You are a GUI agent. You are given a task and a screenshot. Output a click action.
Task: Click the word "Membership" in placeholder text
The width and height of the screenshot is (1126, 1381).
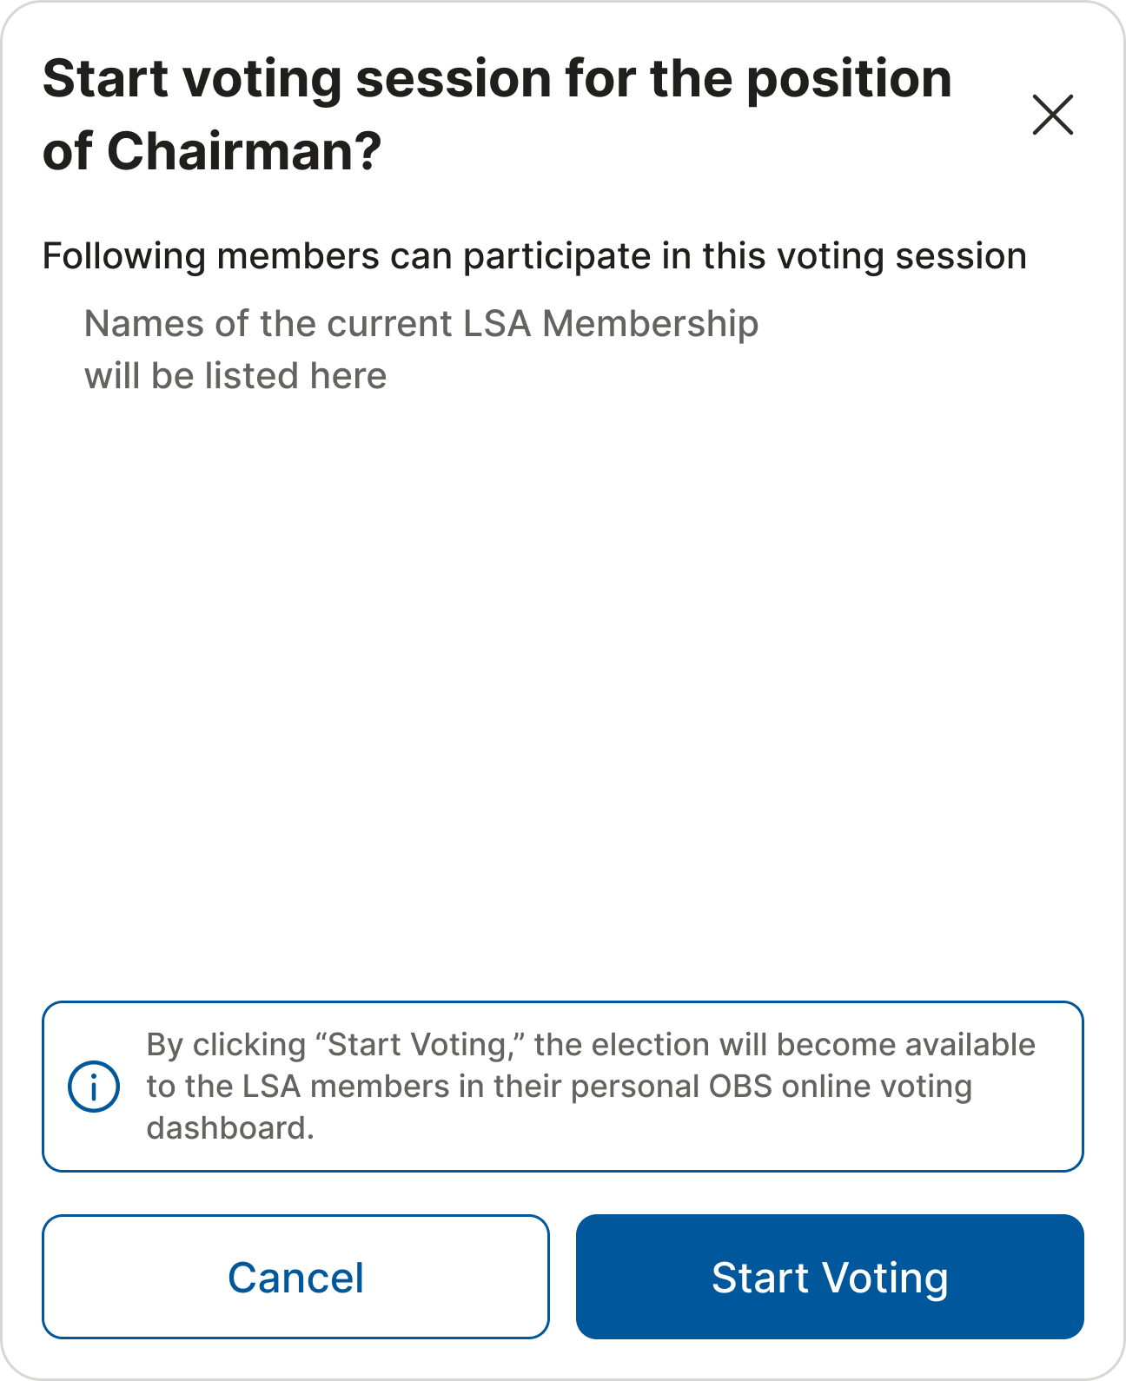point(650,324)
